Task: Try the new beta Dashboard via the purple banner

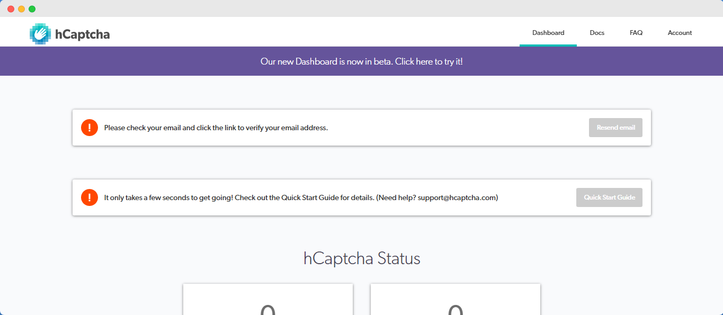Action: click(x=362, y=61)
